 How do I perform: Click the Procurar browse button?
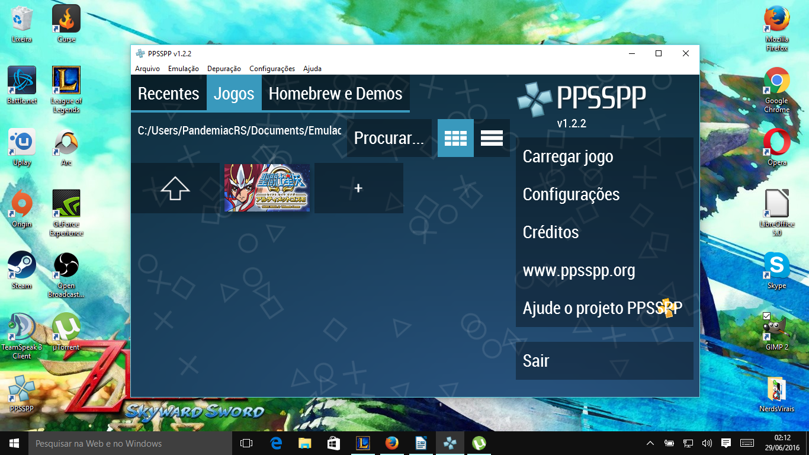pyautogui.click(x=389, y=137)
